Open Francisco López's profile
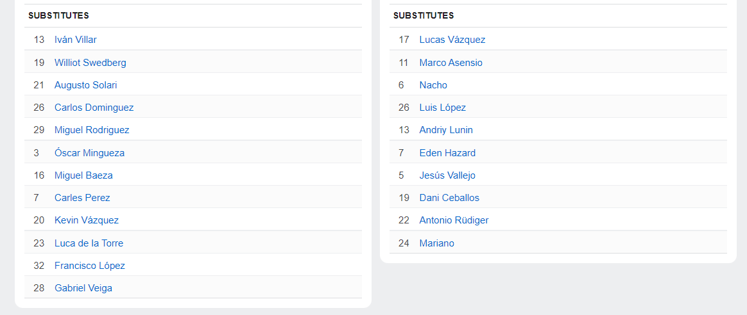Viewport: 747px width, 315px height. coord(90,266)
